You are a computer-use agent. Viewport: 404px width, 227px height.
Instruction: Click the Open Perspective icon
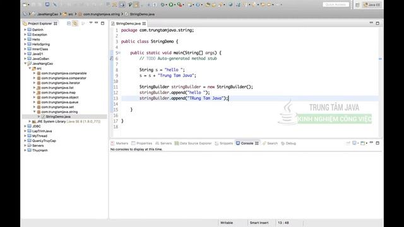357,5
